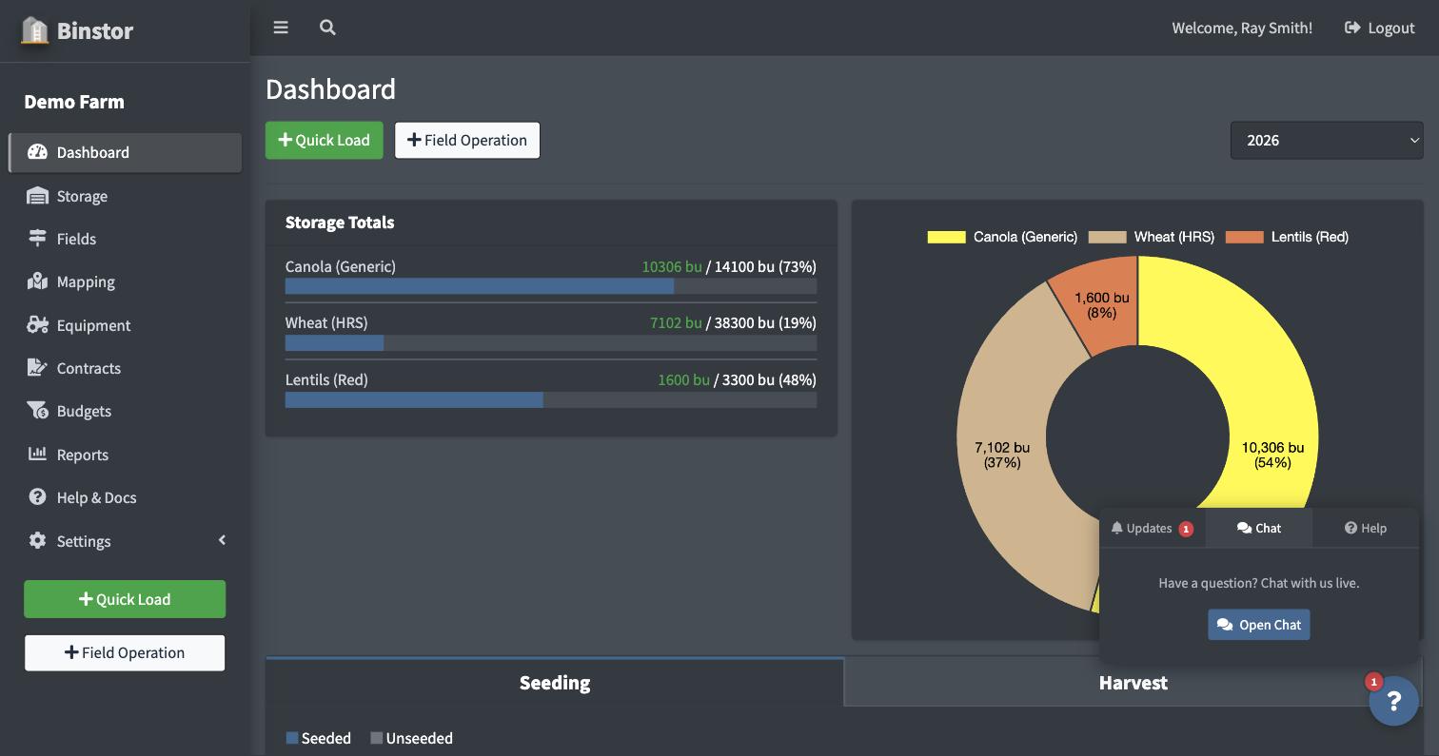Viewport: 1439px width, 756px height.
Task: Select the Reports bar chart icon
Action: tap(37, 454)
